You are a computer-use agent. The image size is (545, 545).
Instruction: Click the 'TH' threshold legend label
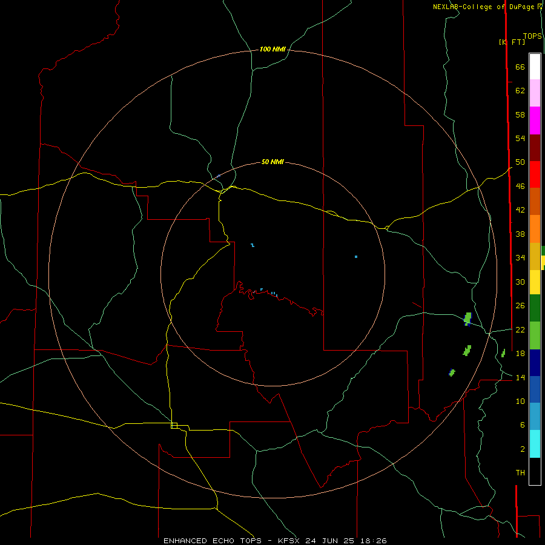tap(520, 473)
